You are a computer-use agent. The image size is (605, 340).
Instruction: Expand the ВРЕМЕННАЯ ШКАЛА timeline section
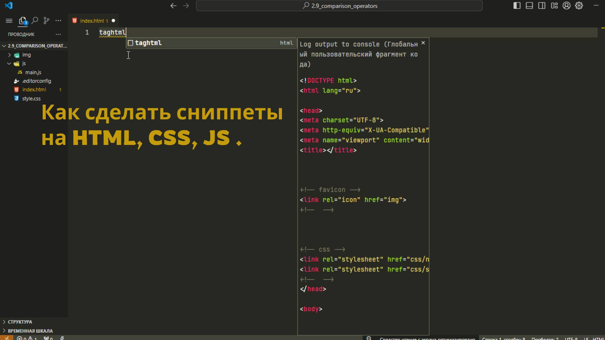click(x=34, y=331)
